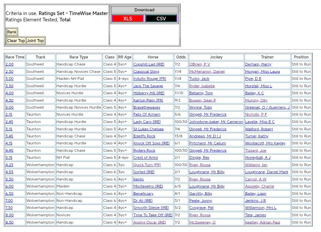
Task: Open trainer Appleby, Charlie link
Action: click(259, 186)
